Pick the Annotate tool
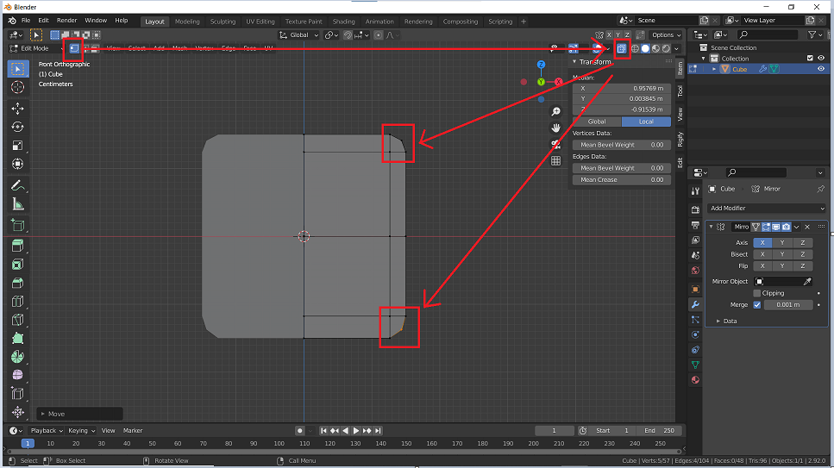Screen dimensions: 834x468 pos(17,185)
